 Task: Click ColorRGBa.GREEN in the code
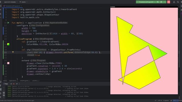click(x=59, y=44)
